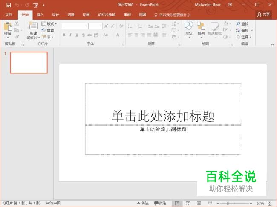Click the Cut scissors icon
The height and width of the screenshot is (207, 277).
tap(17, 23)
